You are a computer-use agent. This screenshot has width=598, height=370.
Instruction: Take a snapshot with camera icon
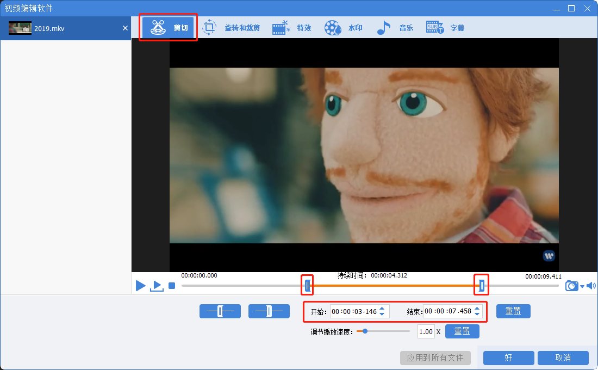(572, 286)
